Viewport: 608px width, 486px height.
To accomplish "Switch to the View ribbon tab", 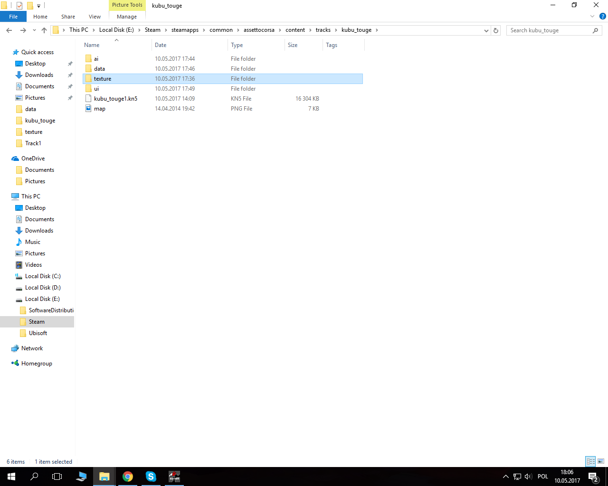I will [95, 17].
